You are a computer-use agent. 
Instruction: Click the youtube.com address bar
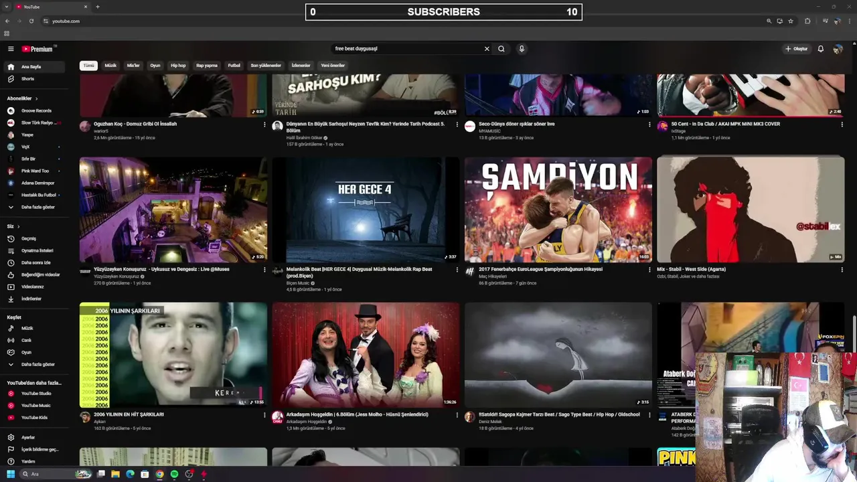402,21
